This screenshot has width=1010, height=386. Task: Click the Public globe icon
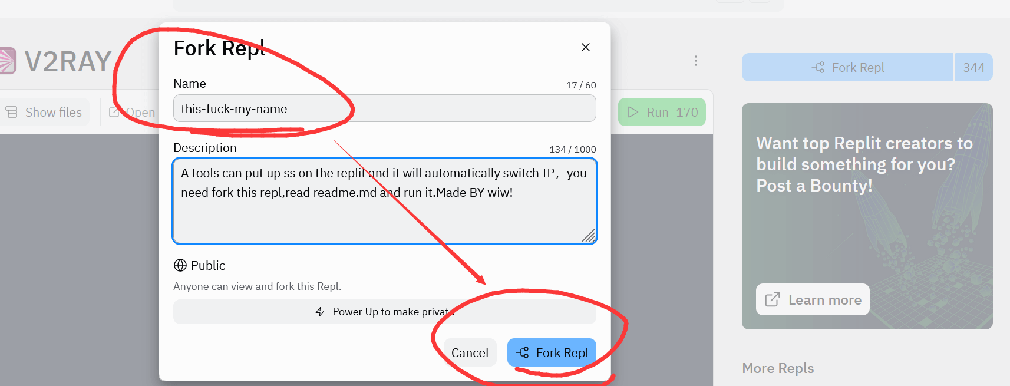click(180, 265)
